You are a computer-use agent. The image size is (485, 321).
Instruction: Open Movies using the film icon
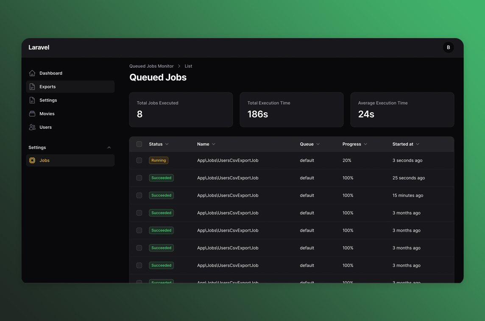coord(32,113)
